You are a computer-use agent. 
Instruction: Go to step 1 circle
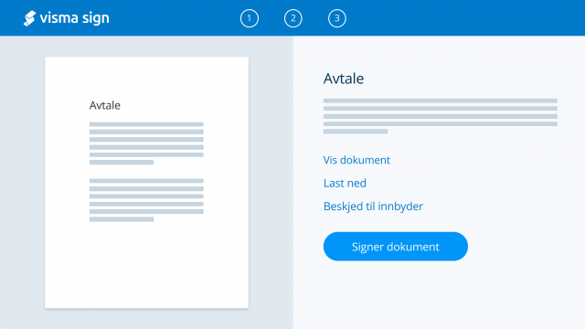click(x=250, y=18)
